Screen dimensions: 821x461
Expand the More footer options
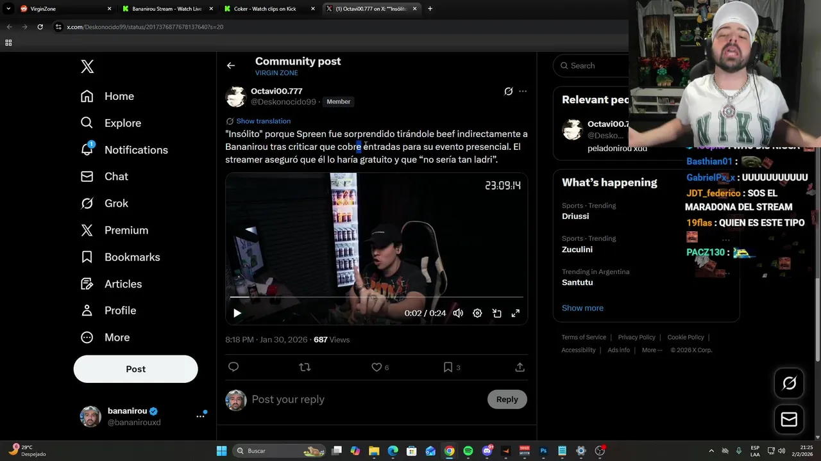click(652, 350)
